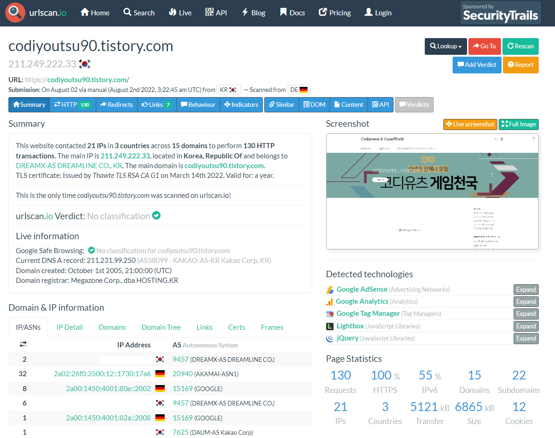Open Docs in the top navigation
This screenshot has width=555, height=438.
tap(292, 13)
